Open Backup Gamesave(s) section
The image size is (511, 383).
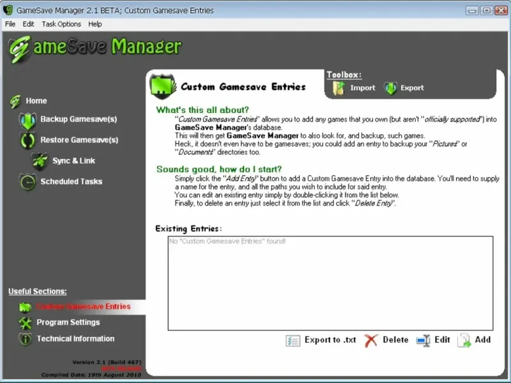79,119
